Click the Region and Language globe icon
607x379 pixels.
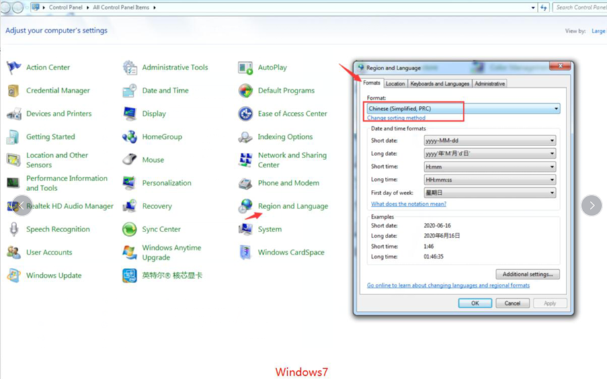(x=245, y=206)
